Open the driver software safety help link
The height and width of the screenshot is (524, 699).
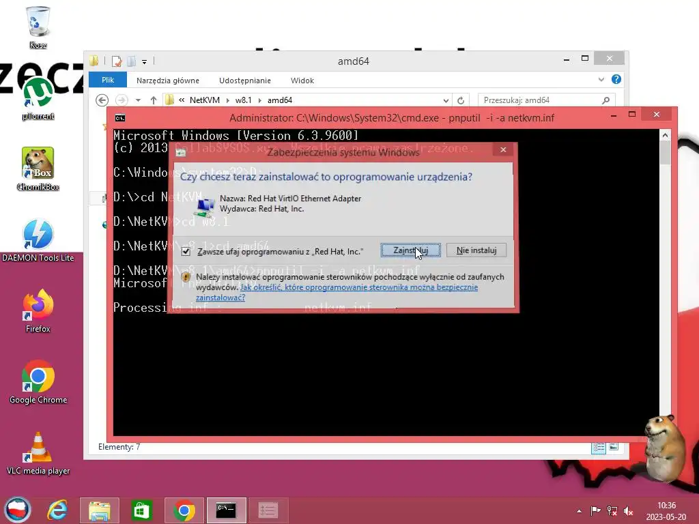pyautogui.click(x=337, y=292)
